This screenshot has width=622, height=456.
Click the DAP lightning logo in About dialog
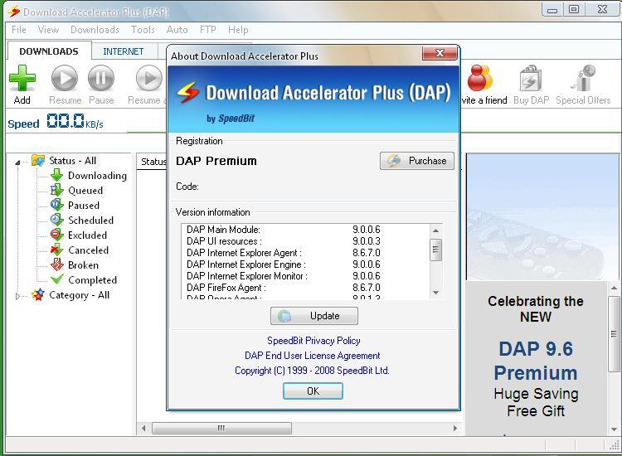pyautogui.click(x=187, y=92)
